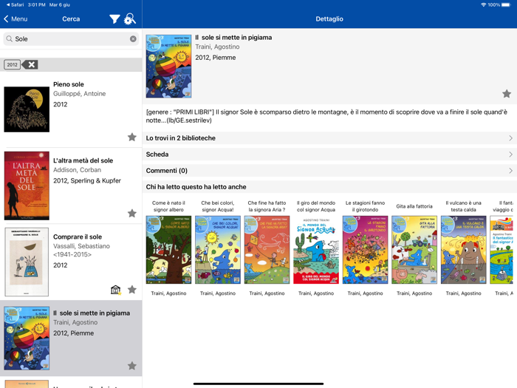Favorite Il sole si mette in pigiama list star
This screenshot has height=388, width=517.
pyautogui.click(x=132, y=366)
